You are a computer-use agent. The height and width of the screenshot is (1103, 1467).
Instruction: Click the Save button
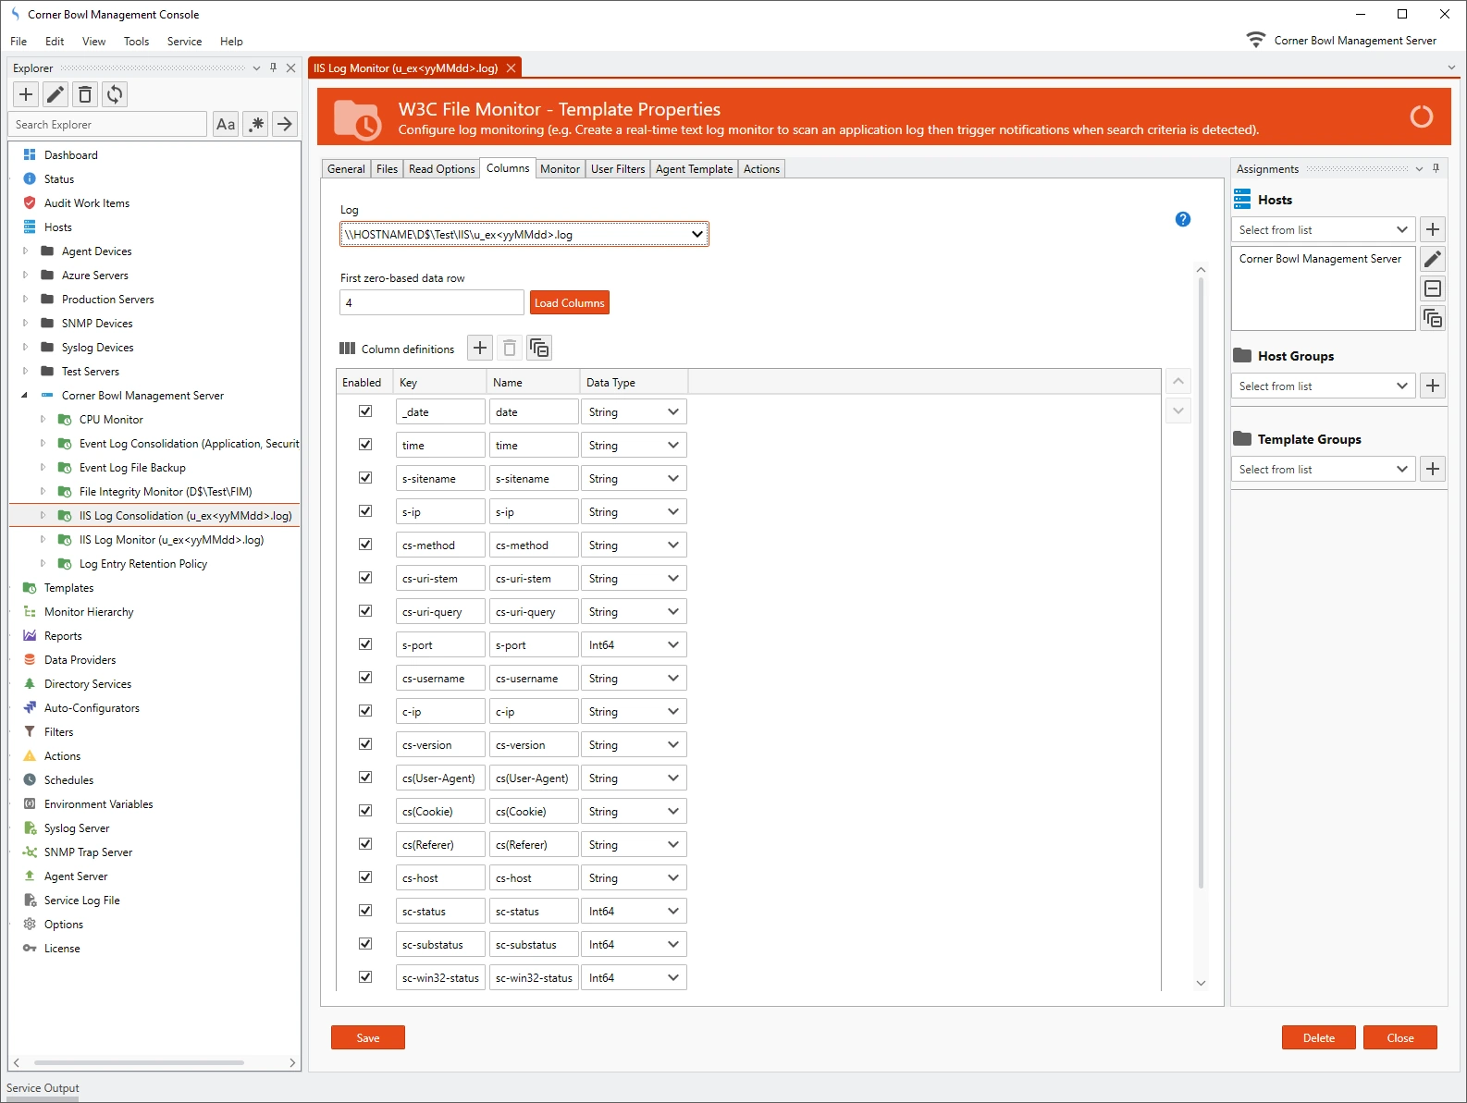pos(368,1038)
